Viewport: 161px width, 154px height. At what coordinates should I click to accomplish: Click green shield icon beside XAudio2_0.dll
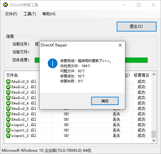pyautogui.click(x=8, y=81)
